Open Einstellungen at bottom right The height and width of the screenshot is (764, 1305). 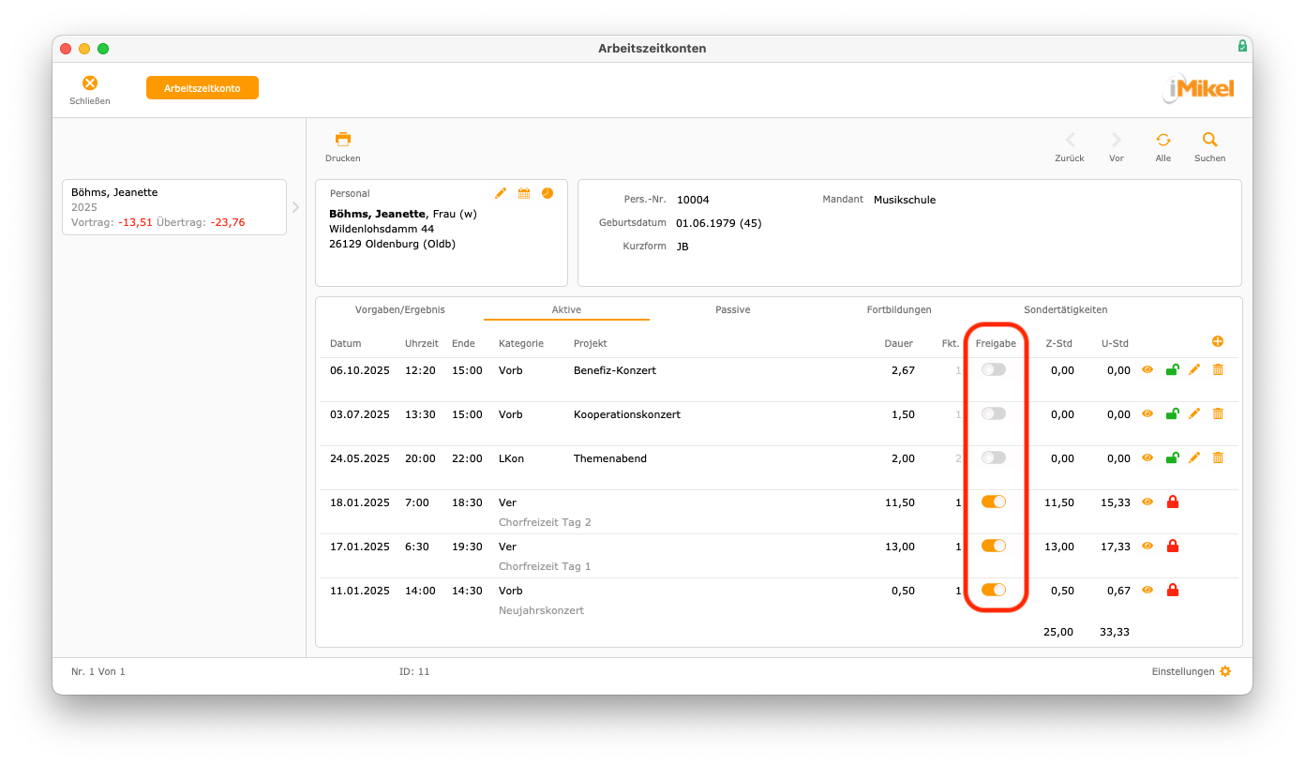[x=1191, y=671]
